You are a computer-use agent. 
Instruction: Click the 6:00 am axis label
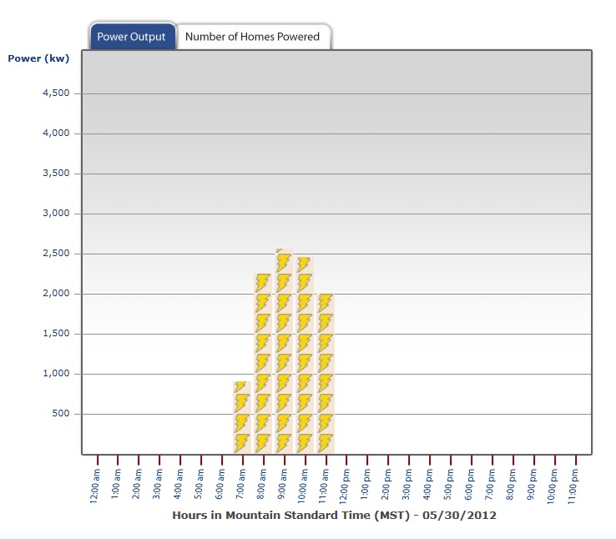click(220, 484)
